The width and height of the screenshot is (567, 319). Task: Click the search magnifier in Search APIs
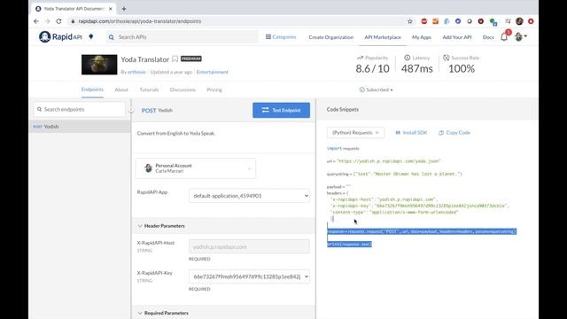pos(112,37)
